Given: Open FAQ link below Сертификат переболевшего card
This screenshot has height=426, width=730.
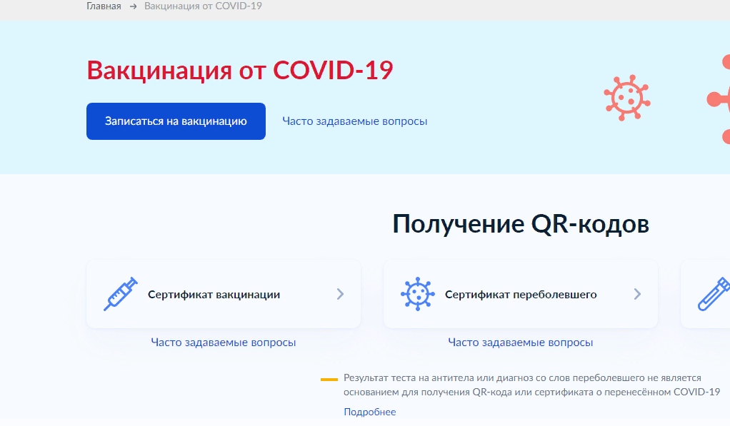Looking at the screenshot, I should tap(520, 343).
